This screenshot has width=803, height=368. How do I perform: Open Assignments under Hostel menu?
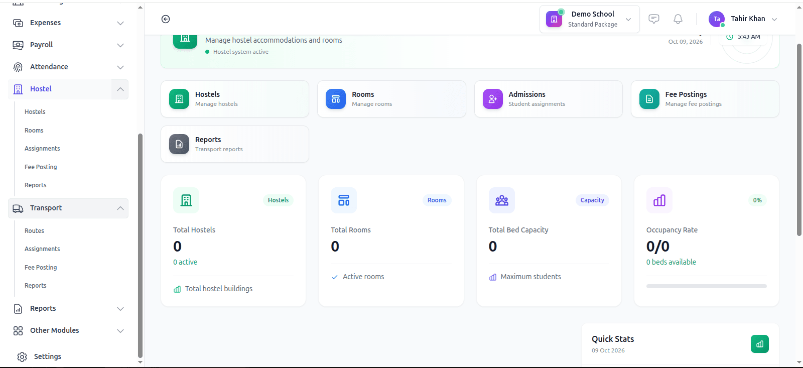coord(42,149)
